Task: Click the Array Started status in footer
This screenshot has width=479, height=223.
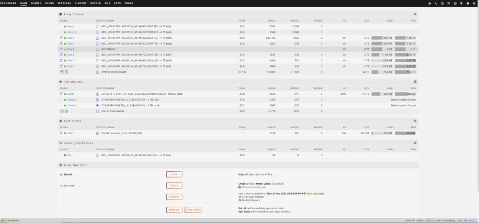Action: (x=10, y=220)
